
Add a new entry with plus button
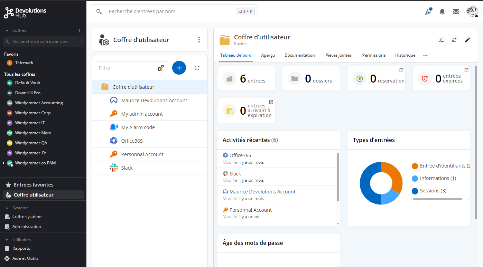(179, 68)
